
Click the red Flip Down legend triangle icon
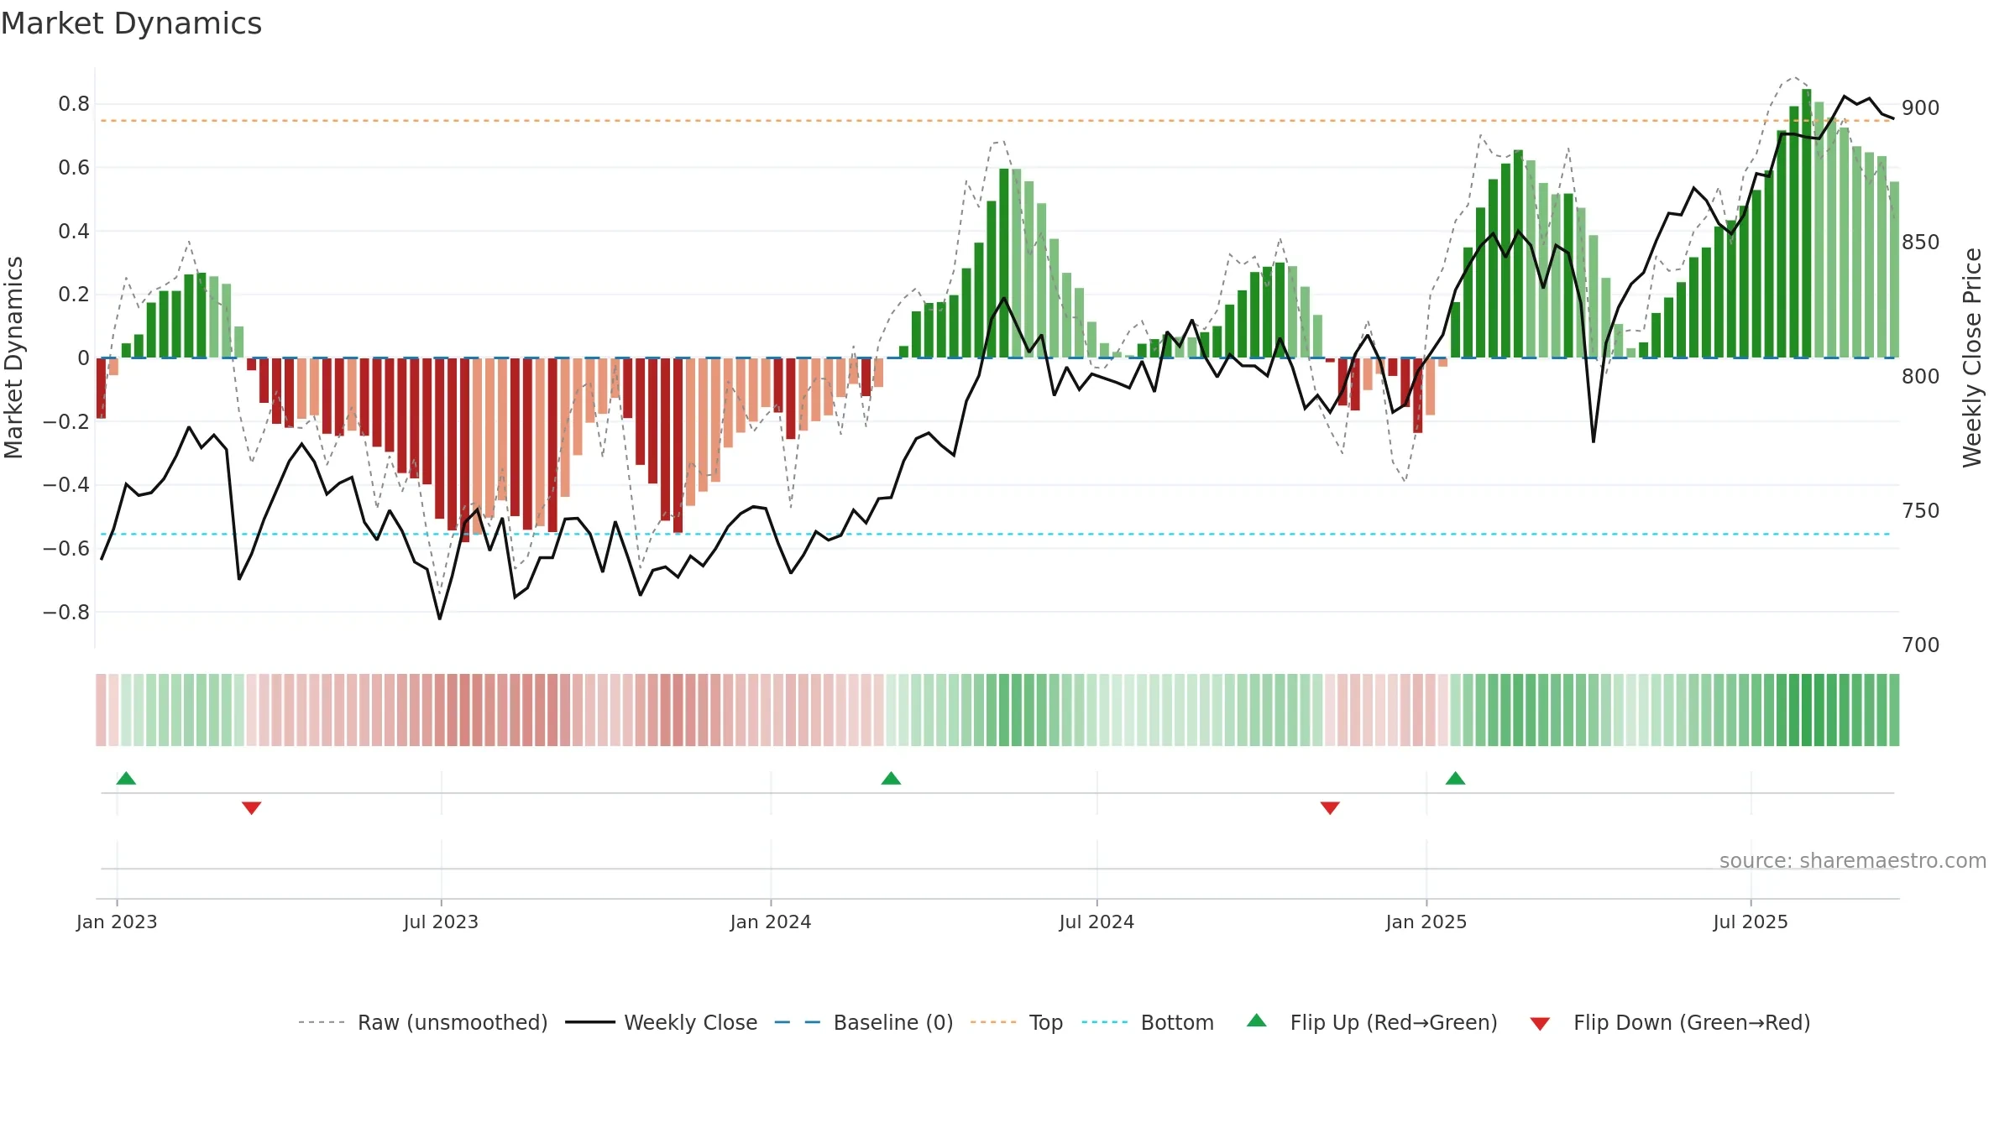(x=1540, y=1024)
